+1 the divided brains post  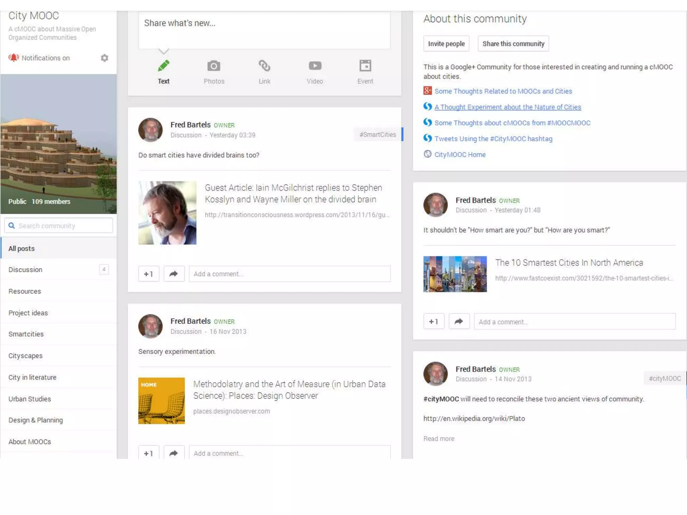pyautogui.click(x=149, y=274)
